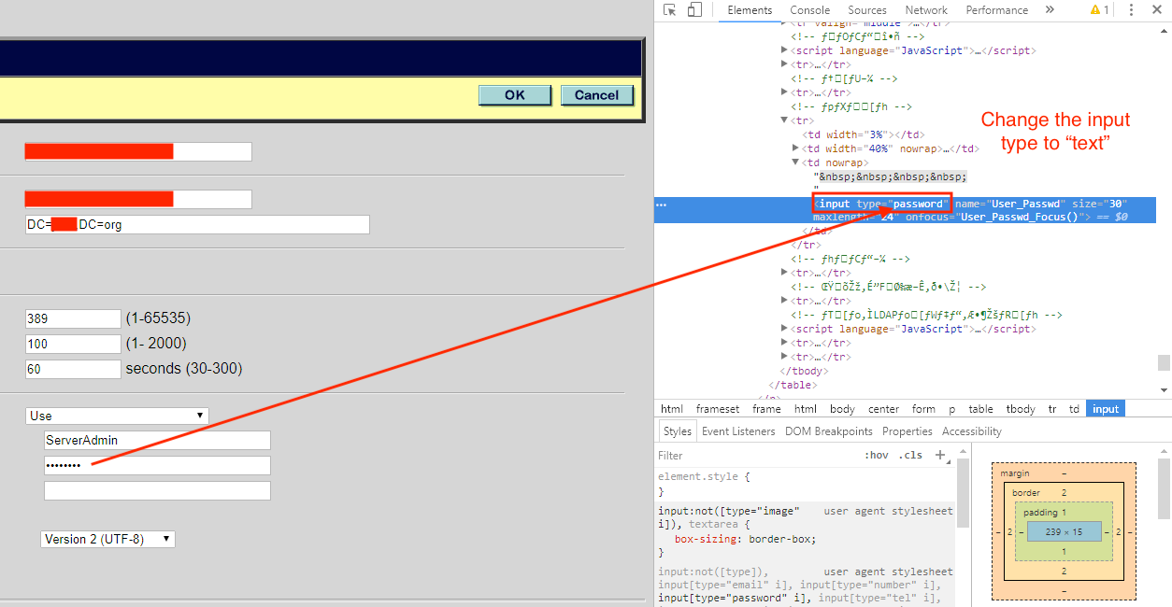Image resolution: width=1172 pixels, height=607 pixels.
Task: Click form in the breadcrumb bar
Action: point(923,409)
